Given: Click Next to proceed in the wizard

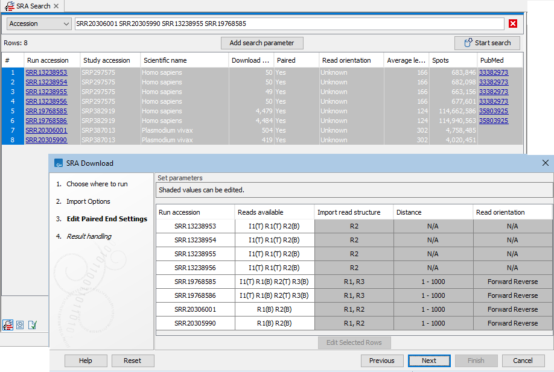Looking at the screenshot, I should tap(429, 361).
